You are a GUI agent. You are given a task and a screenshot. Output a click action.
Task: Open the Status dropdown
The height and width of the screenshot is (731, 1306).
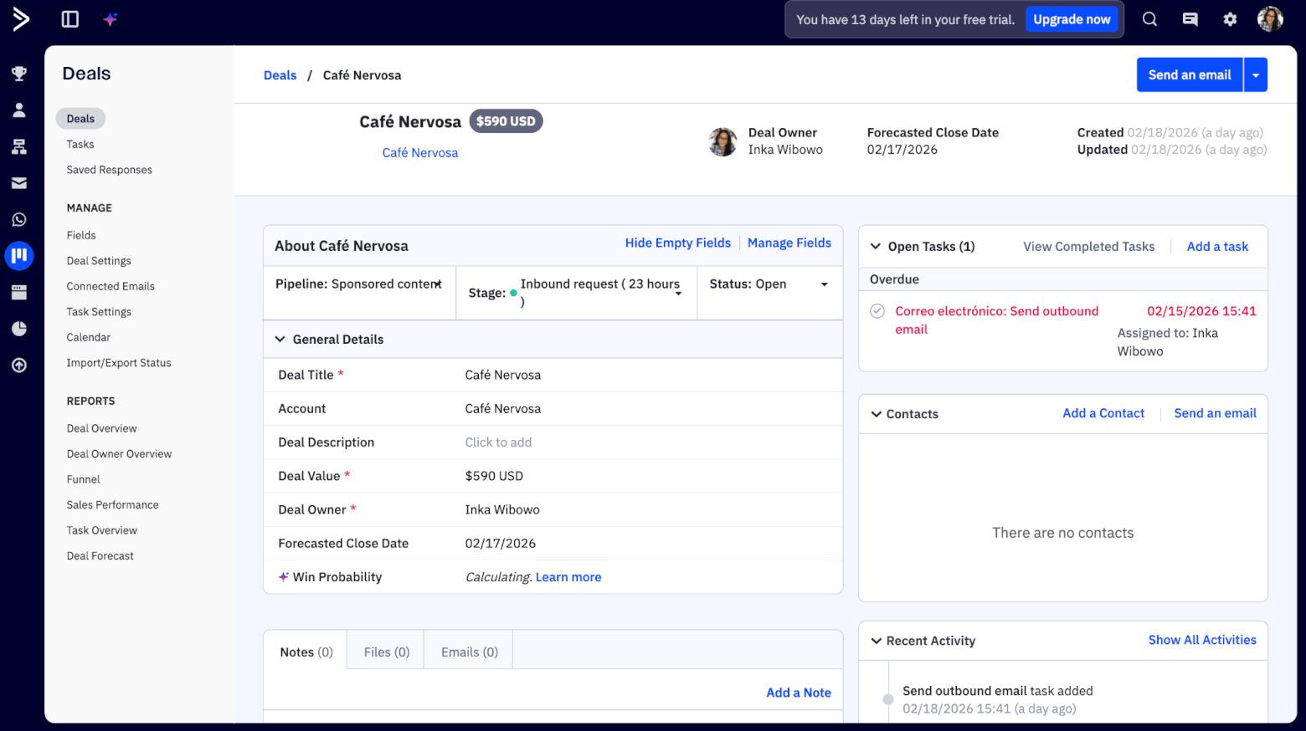(824, 284)
